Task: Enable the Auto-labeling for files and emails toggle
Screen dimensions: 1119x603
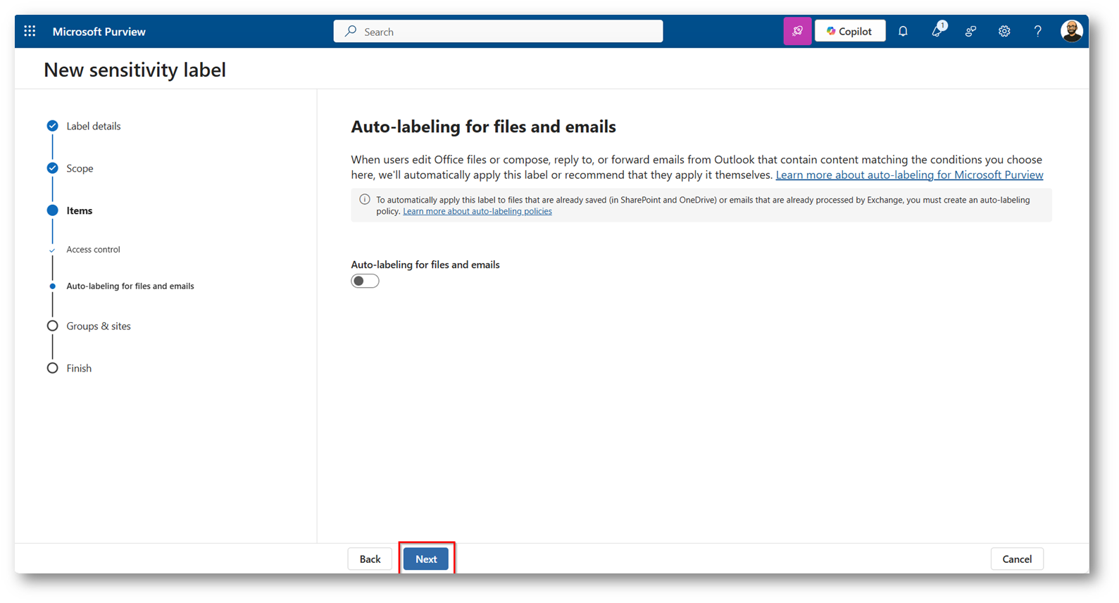Action: [x=365, y=281]
